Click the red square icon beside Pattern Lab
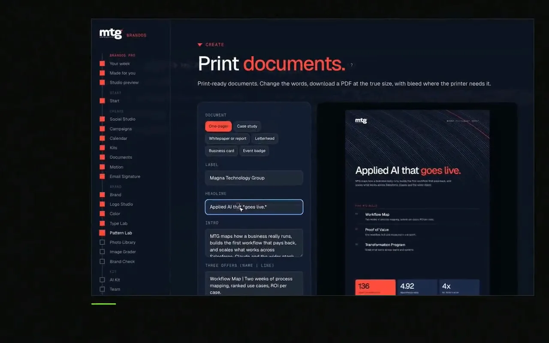Image resolution: width=549 pixels, height=343 pixels. tap(102, 233)
